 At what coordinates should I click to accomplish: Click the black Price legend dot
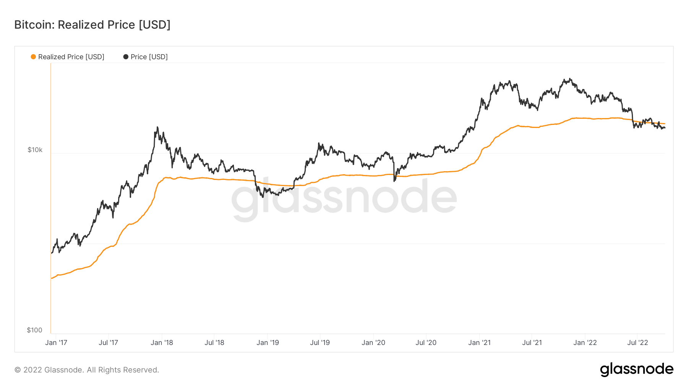pos(126,57)
